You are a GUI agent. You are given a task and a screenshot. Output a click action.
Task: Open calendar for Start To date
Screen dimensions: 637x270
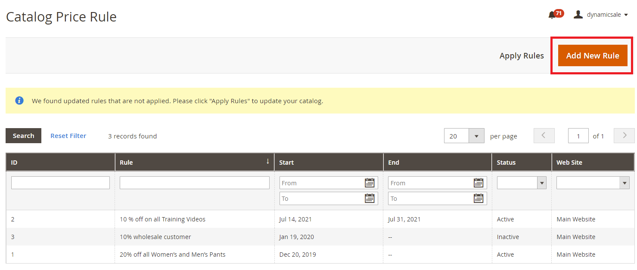click(x=369, y=198)
